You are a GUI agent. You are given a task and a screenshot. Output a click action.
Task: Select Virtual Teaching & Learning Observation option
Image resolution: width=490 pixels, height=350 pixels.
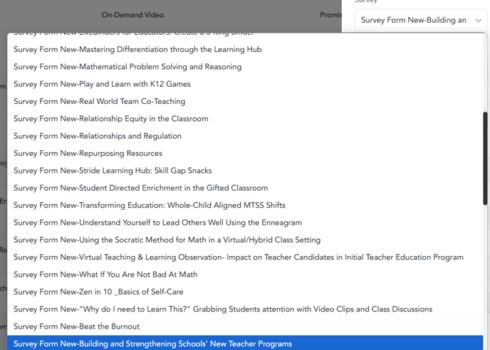point(245,258)
